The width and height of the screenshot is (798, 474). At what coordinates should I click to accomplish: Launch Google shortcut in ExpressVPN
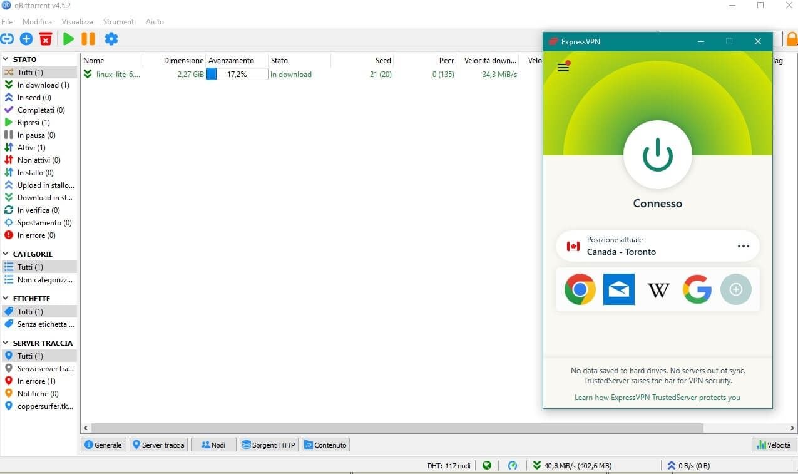tap(697, 289)
